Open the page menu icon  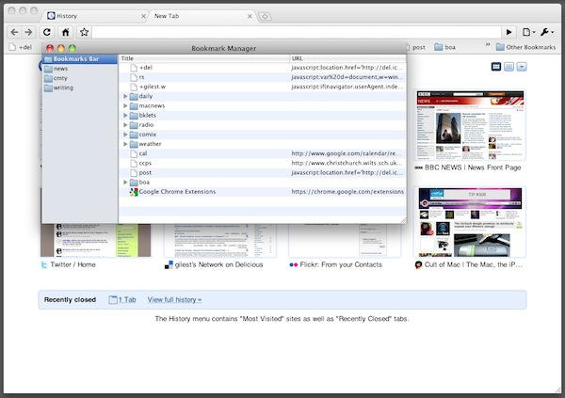pos(528,32)
